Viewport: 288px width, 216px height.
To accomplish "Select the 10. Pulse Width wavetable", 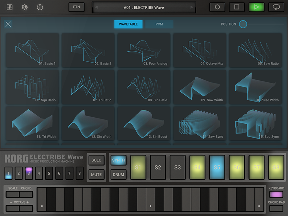I will (x=255, y=87).
